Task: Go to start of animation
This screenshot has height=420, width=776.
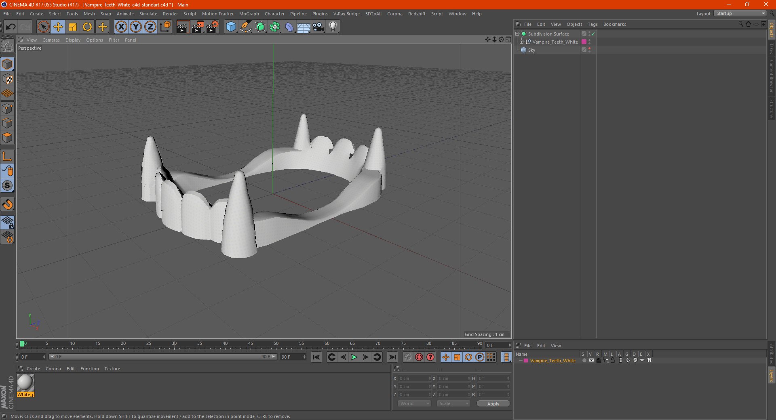Action: 316,357
